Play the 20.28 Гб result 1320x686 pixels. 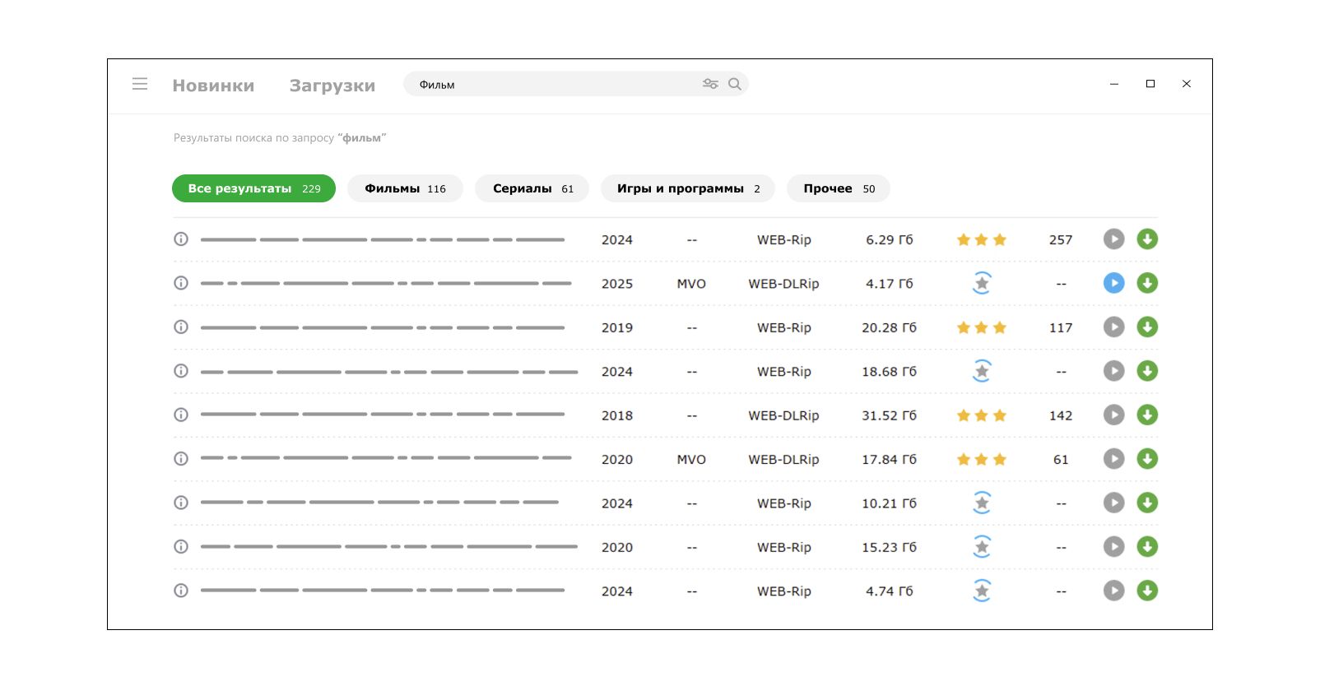pyautogui.click(x=1113, y=327)
